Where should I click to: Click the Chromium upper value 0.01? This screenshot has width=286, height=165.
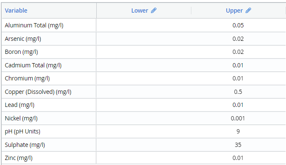[238, 78]
